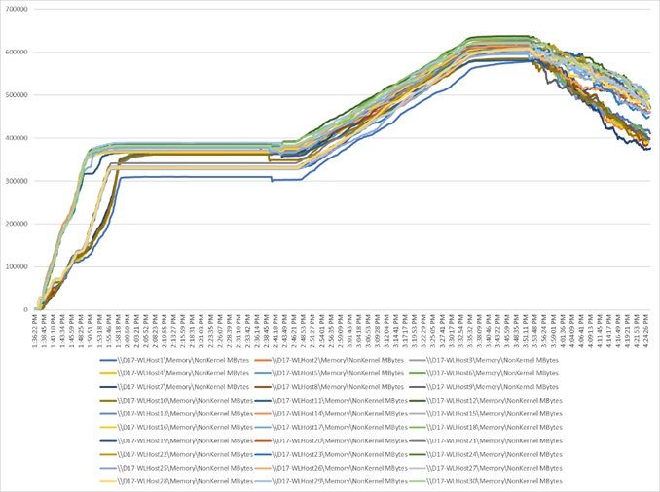The width and height of the screenshot is (660, 492).
Task: Select the 0 y-axis label
Action: pos(26,309)
